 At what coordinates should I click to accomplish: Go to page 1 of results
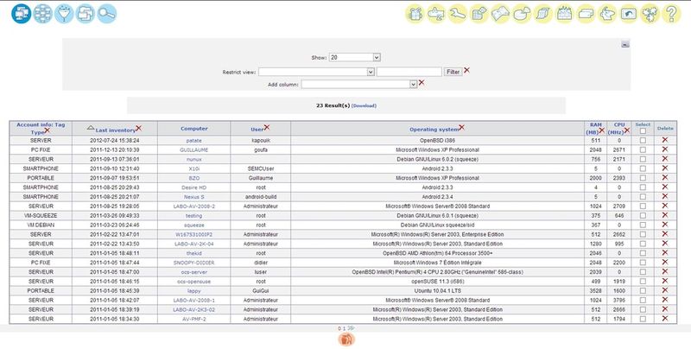(344, 329)
